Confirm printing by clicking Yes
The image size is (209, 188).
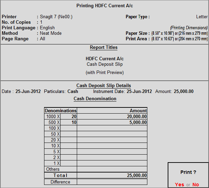coord(179,185)
